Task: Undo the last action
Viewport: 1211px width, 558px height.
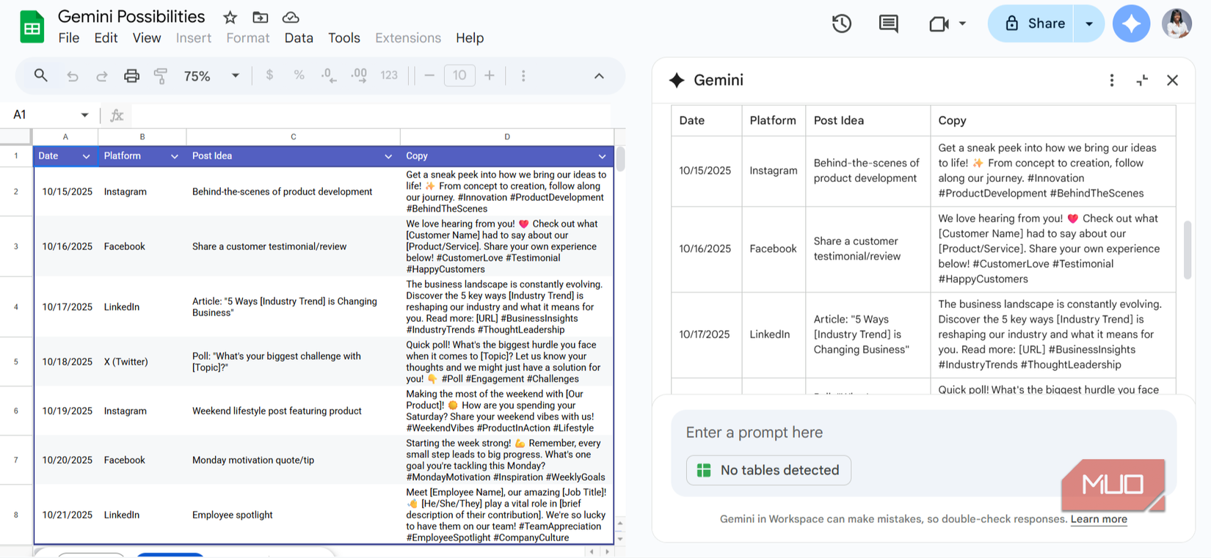Action: (x=72, y=76)
